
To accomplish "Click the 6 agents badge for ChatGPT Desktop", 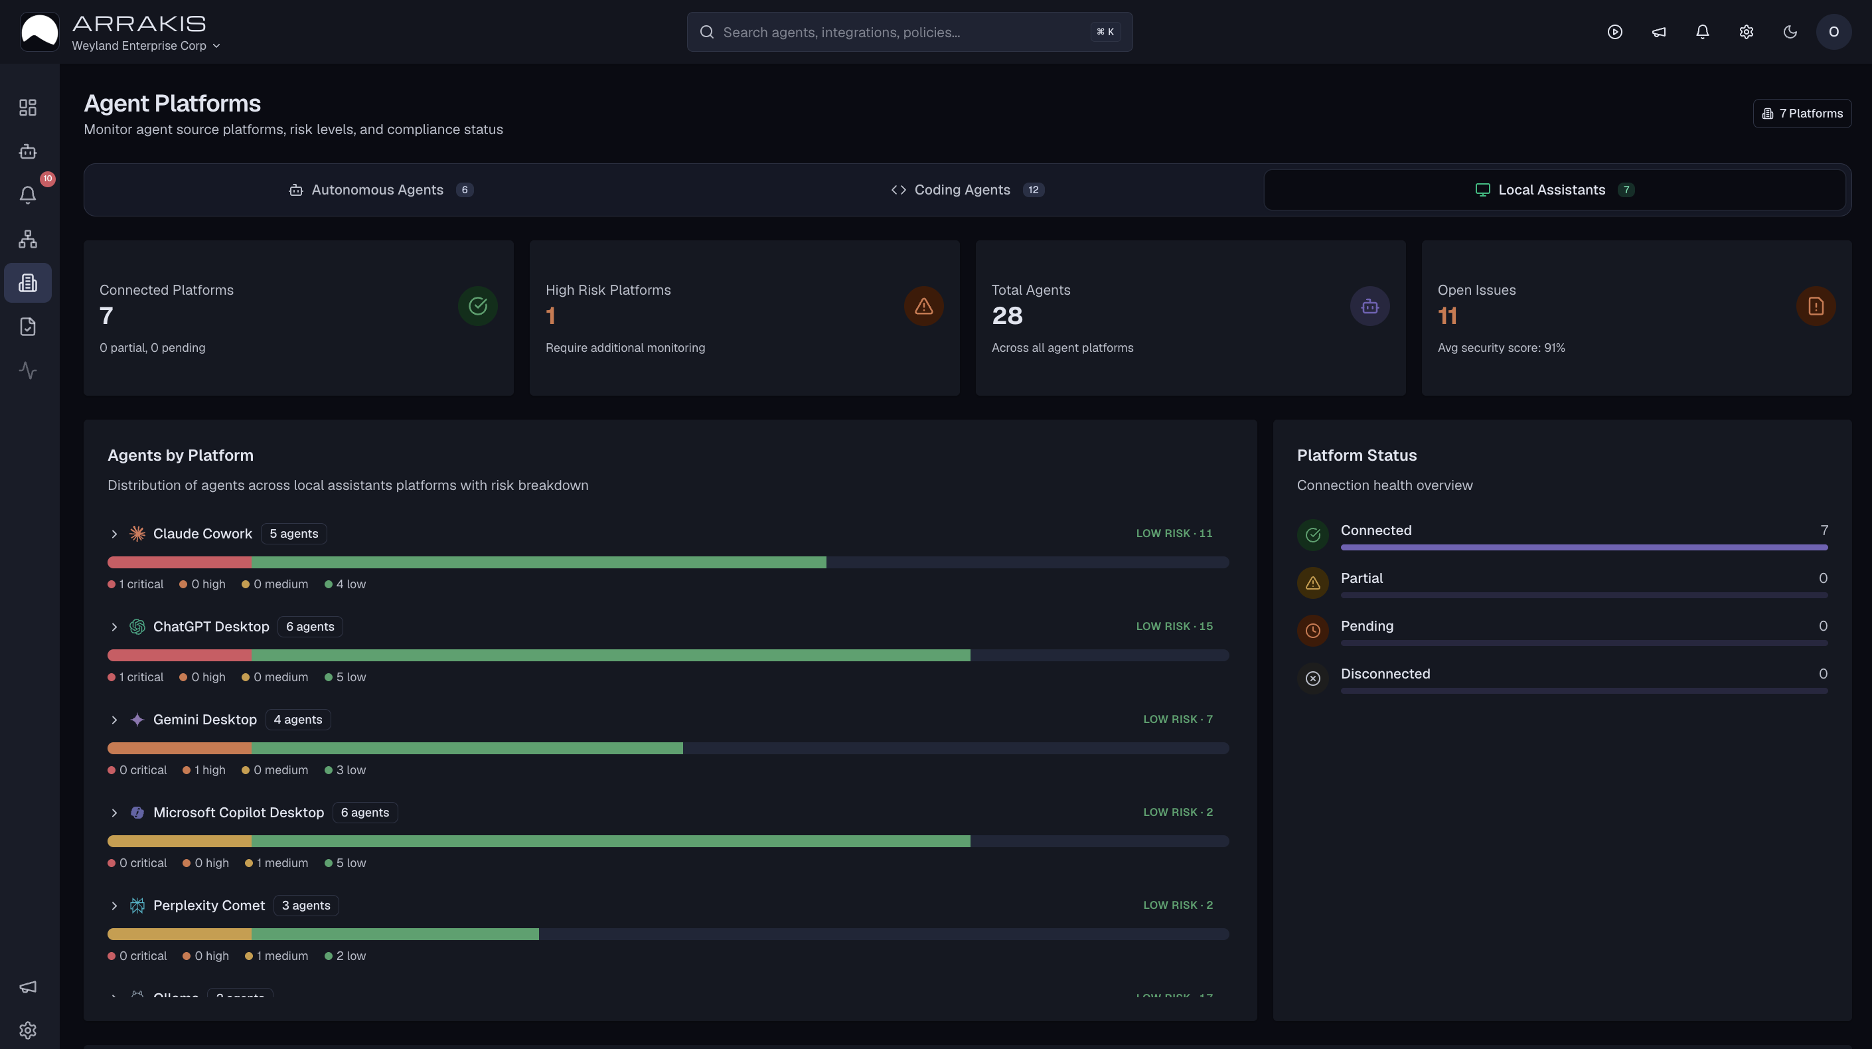I will (310, 627).
